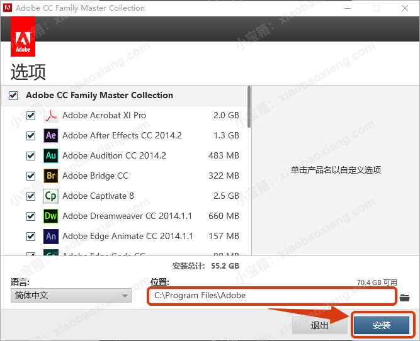
Task: Uncheck the Adobe CC Family Master Collection checkbox
Action: click(x=13, y=96)
